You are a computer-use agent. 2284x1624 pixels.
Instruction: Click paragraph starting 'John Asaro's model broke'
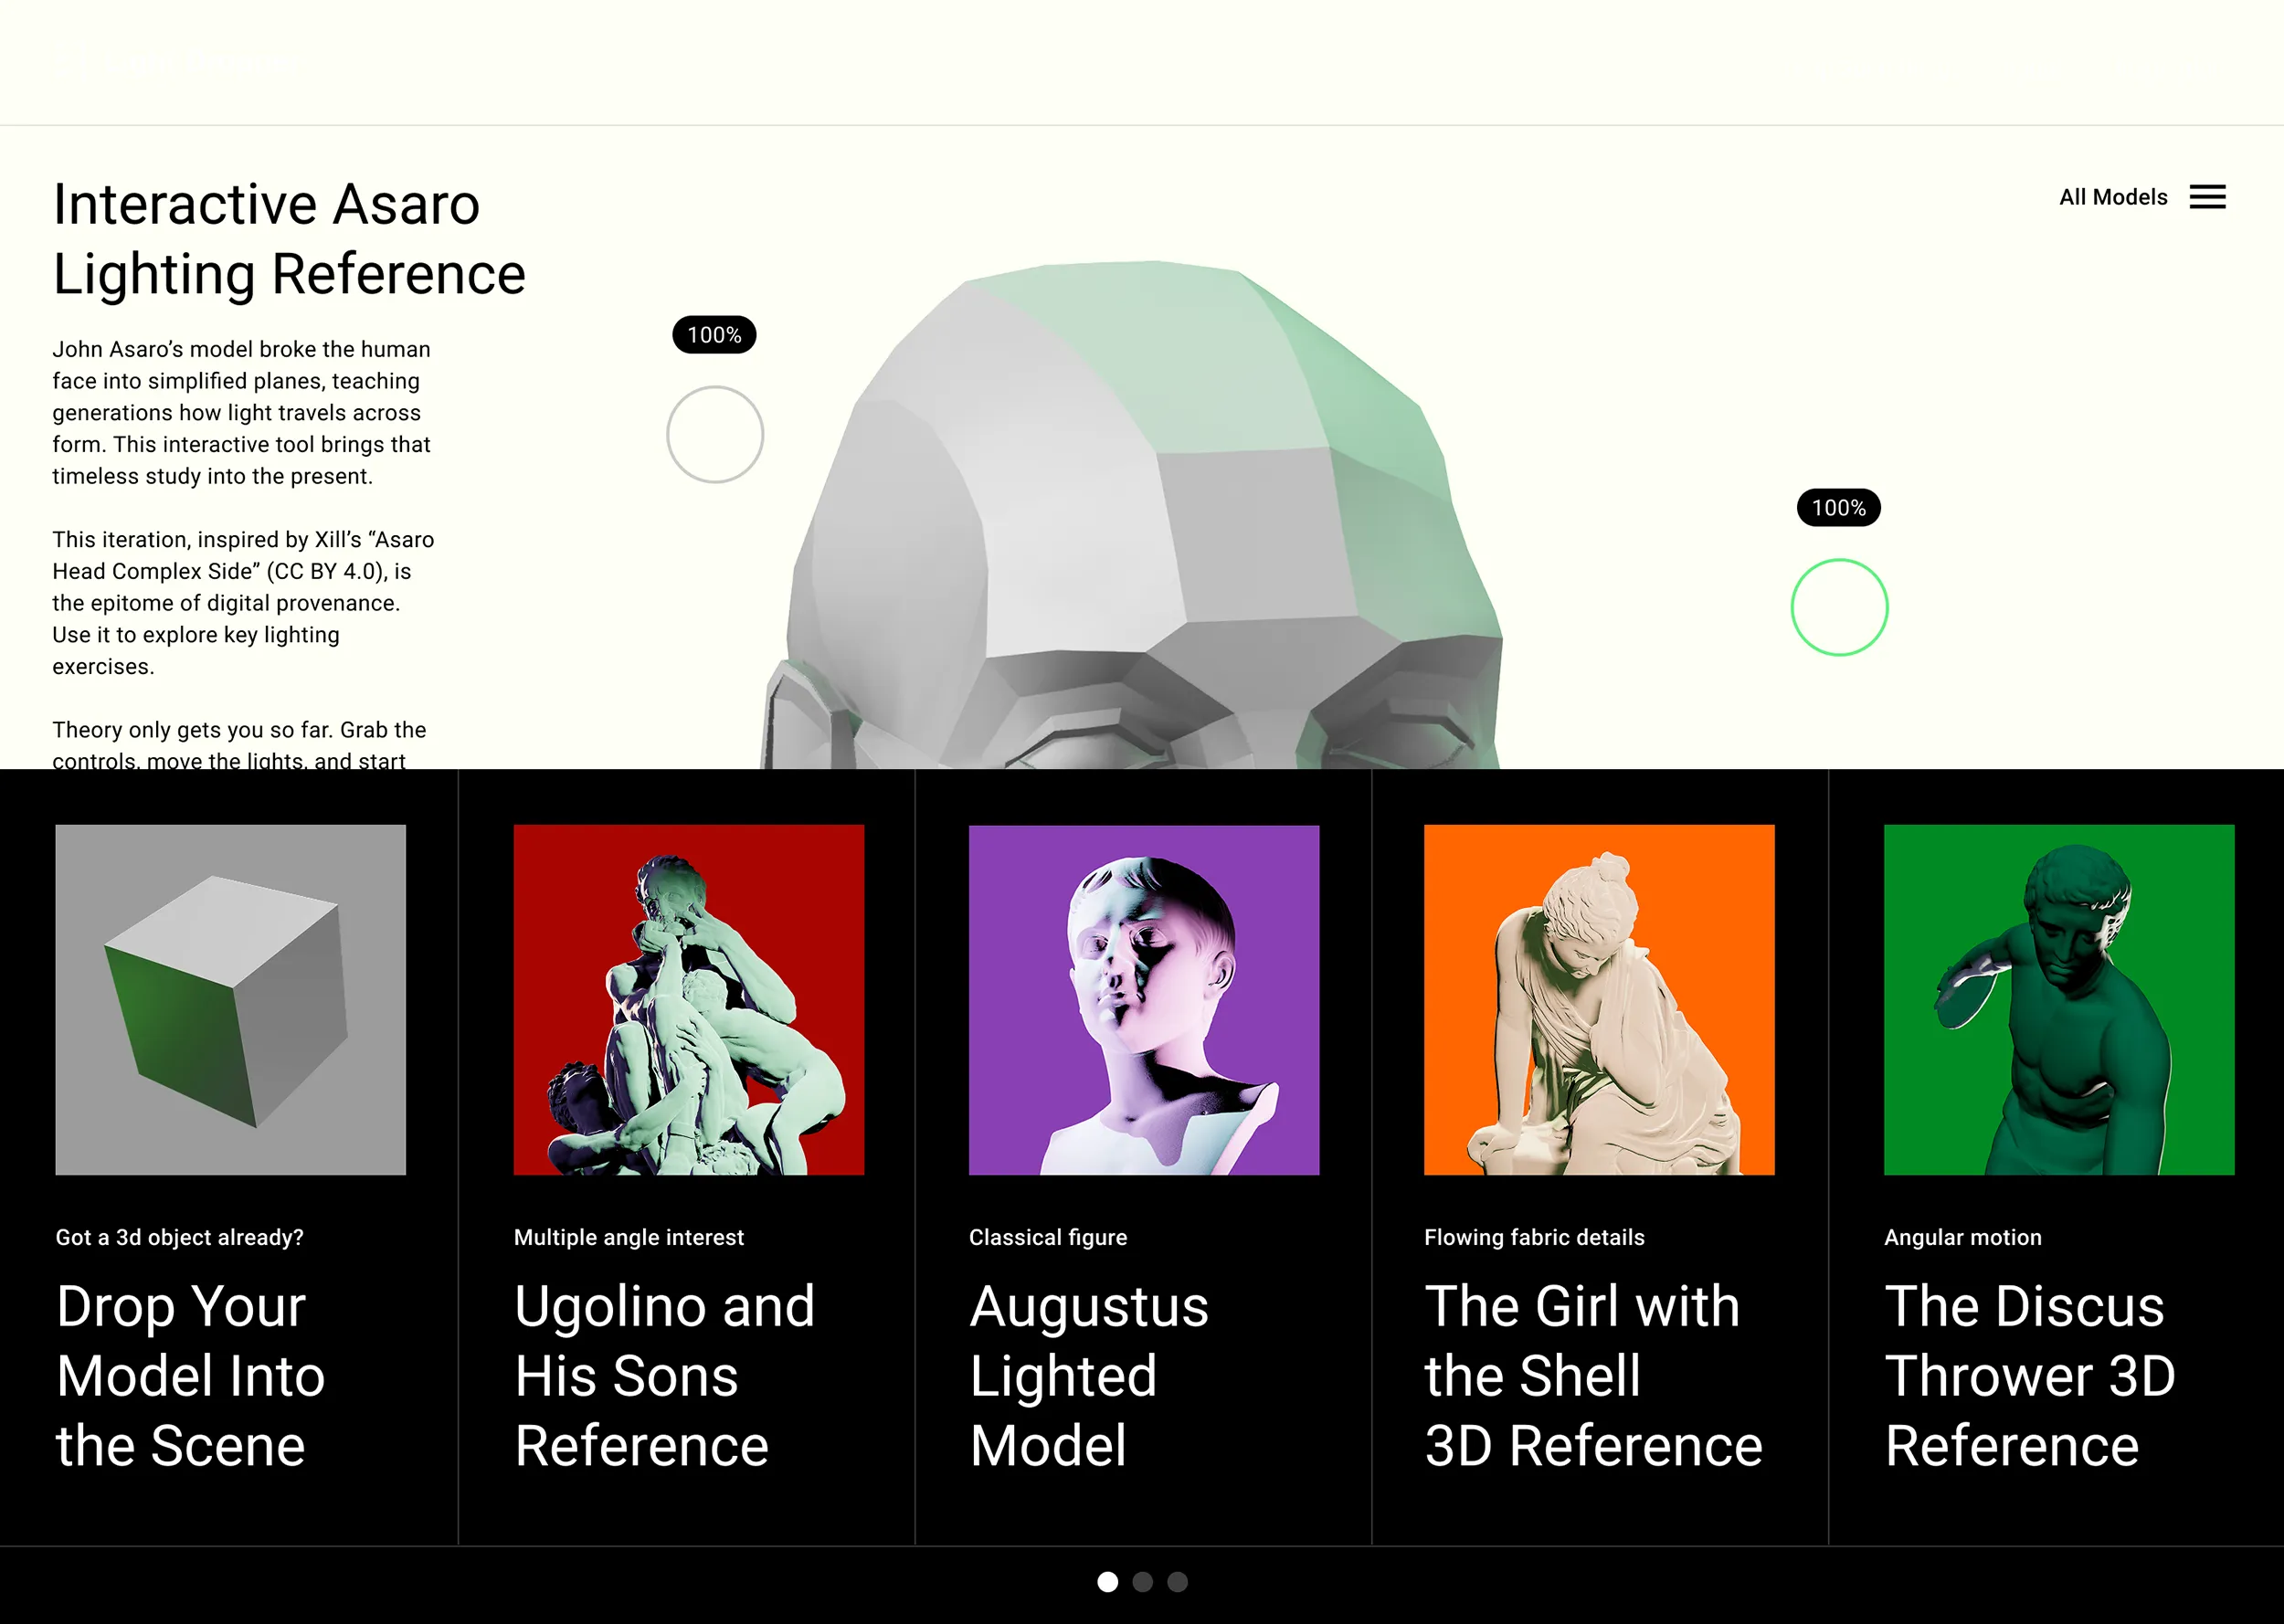[x=241, y=412]
